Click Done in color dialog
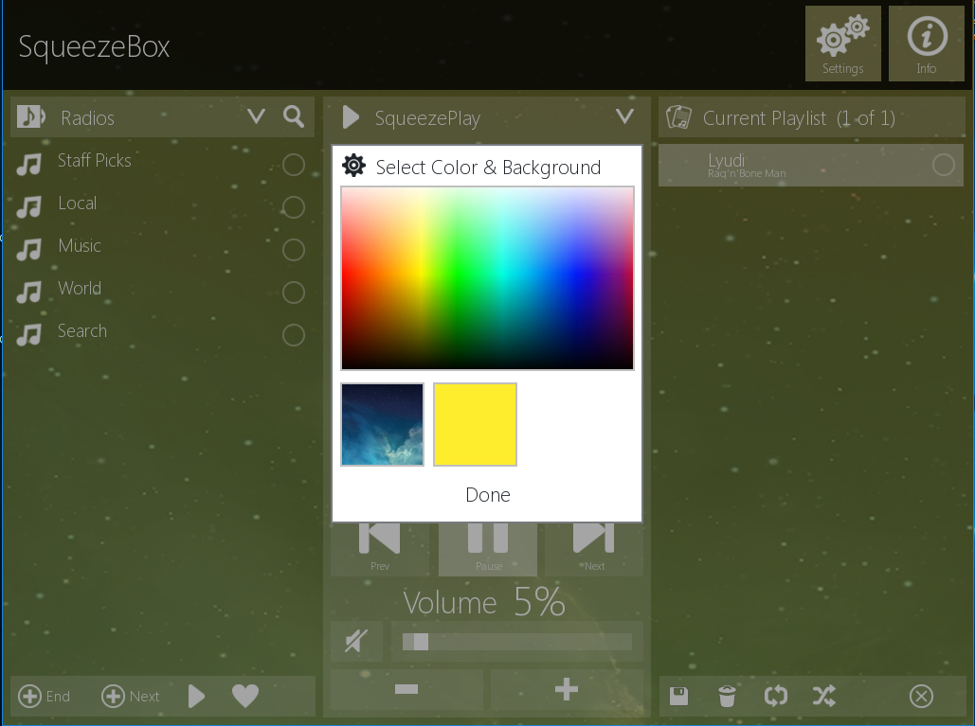Image resolution: width=975 pixels, height=726 pixels. [487, 495]
